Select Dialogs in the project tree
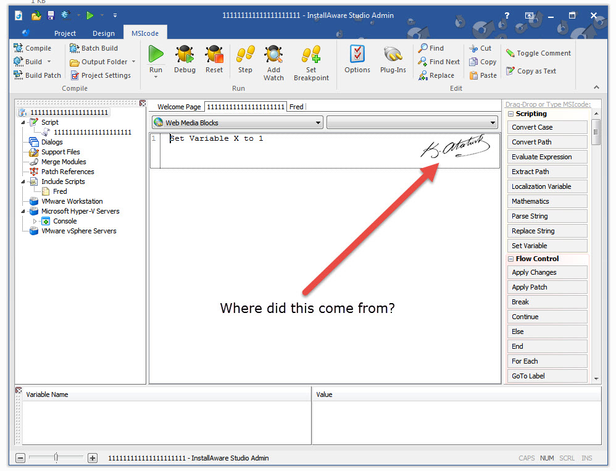This screenshot has width=616, height=471. (x=52, y=142)
